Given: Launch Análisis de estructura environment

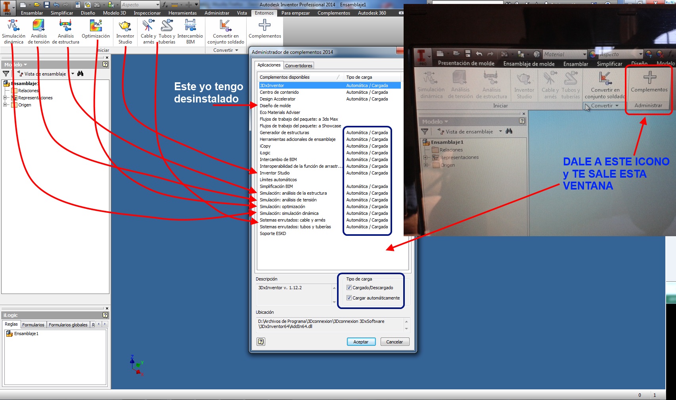Looking at the screenshot, I should (65, 32).
